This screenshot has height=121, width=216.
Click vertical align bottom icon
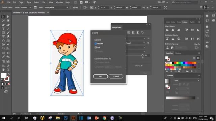point(198,30)
